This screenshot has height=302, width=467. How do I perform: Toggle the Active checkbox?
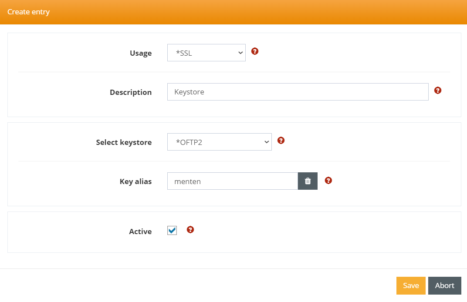[172, 231]
